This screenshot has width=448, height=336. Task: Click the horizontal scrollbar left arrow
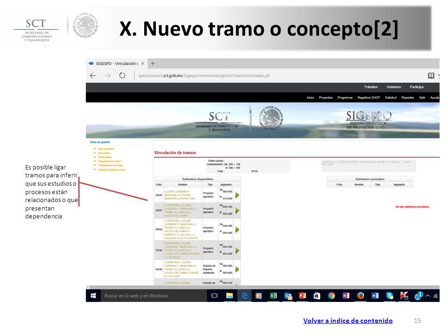pos(88,287)
